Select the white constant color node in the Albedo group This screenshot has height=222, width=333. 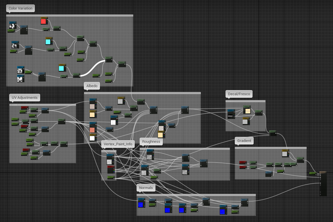point(93,137)
